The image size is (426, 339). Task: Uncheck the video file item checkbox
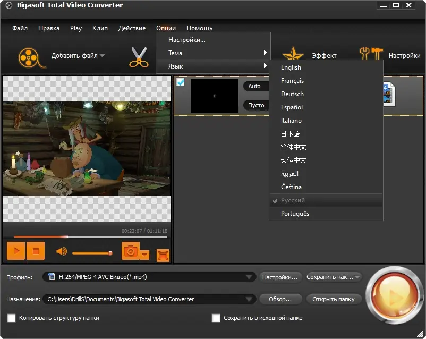181,82
